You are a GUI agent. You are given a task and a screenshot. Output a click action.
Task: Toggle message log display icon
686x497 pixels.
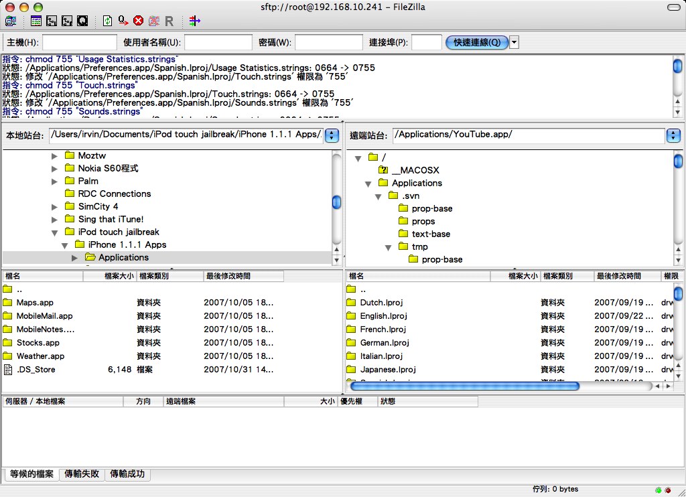point(37,21)
